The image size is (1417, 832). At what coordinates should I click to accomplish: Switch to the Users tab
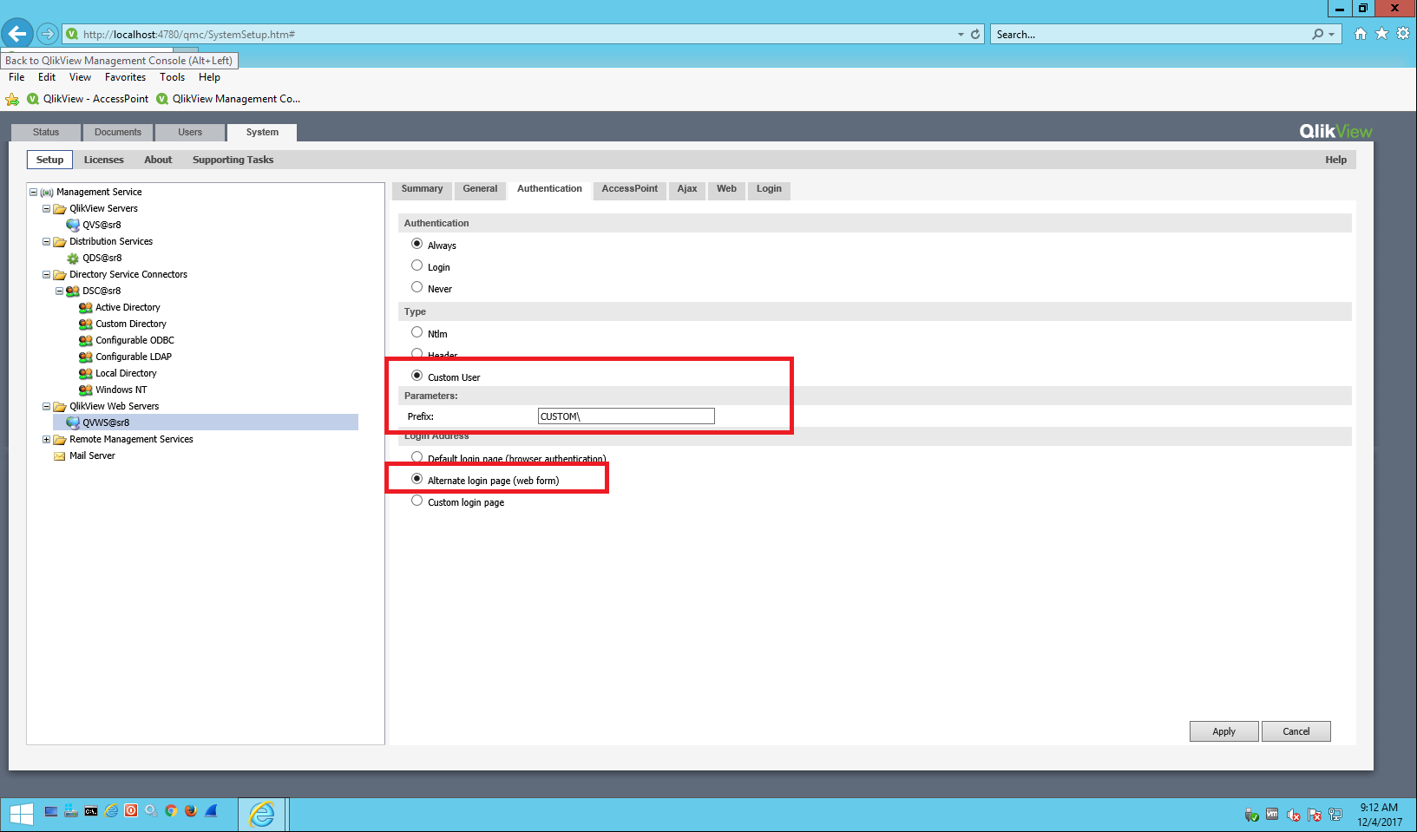pyautogui.click(x=190, y=133)
